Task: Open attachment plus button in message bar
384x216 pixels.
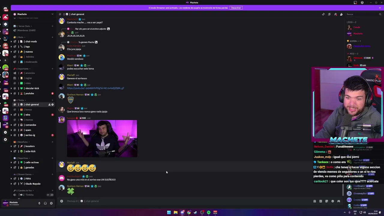Action: (61, 201)
